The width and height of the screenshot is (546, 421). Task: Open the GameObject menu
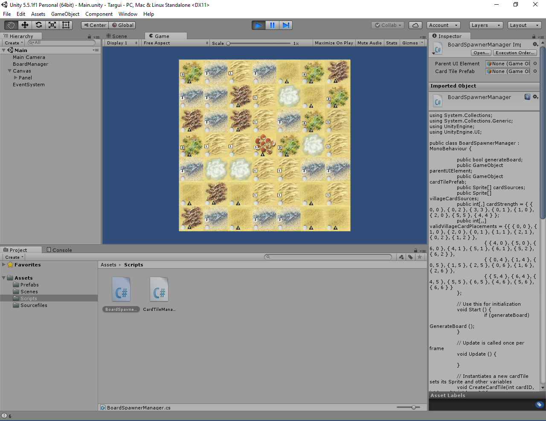(x=65, y=14)
